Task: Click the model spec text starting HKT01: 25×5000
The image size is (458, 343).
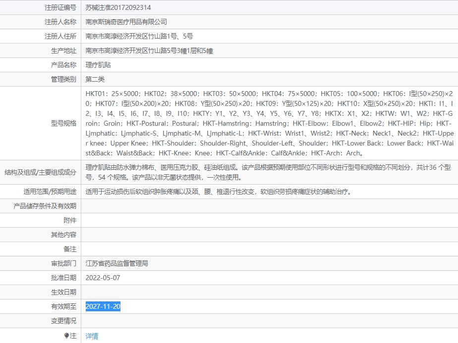Action: pos(269,123)
